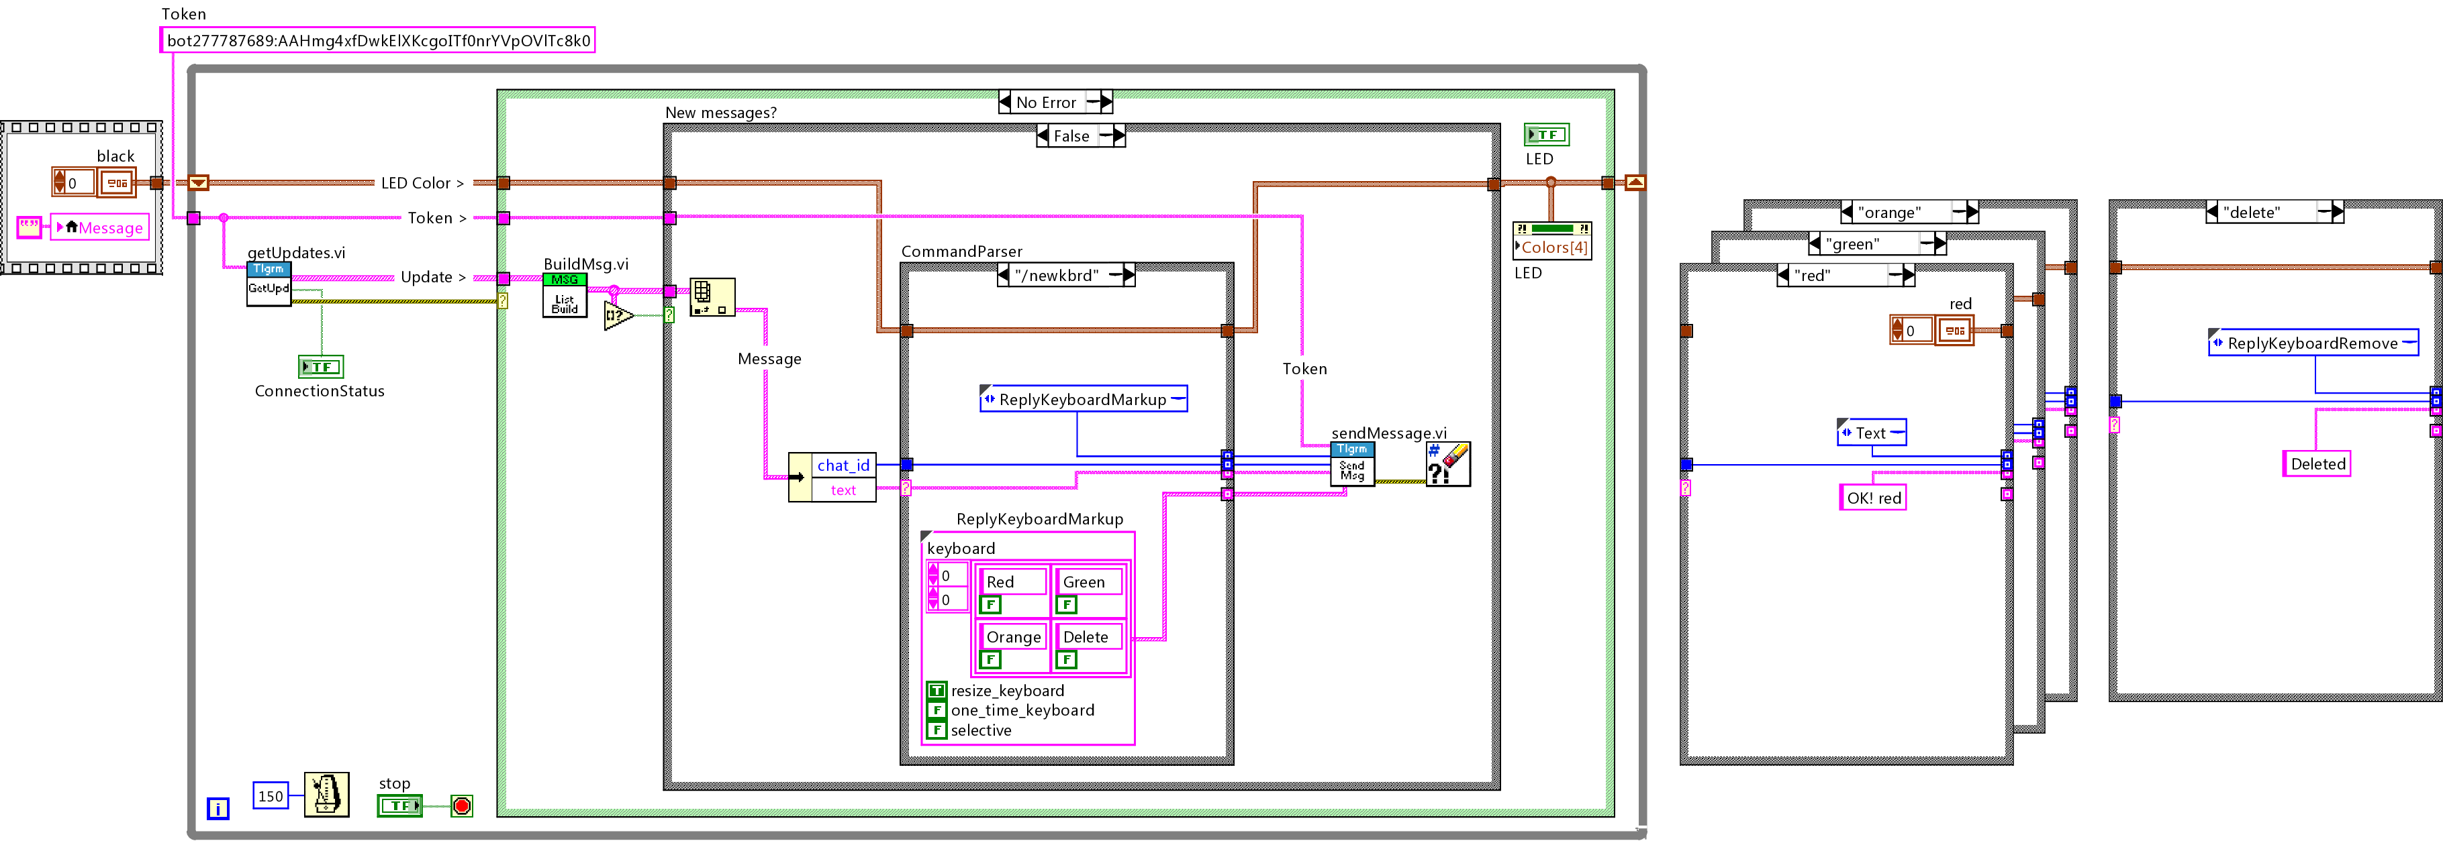This screenshot has width=2443, height=843.
Task: Select the "green" case selector label
Action: tap(1852, 244)
